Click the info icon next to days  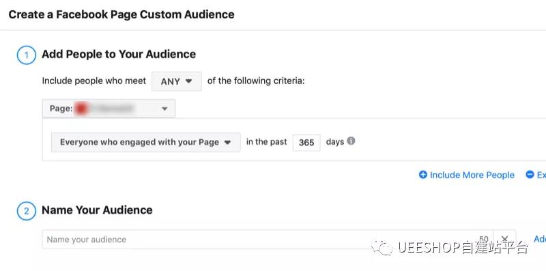[351, 141]
